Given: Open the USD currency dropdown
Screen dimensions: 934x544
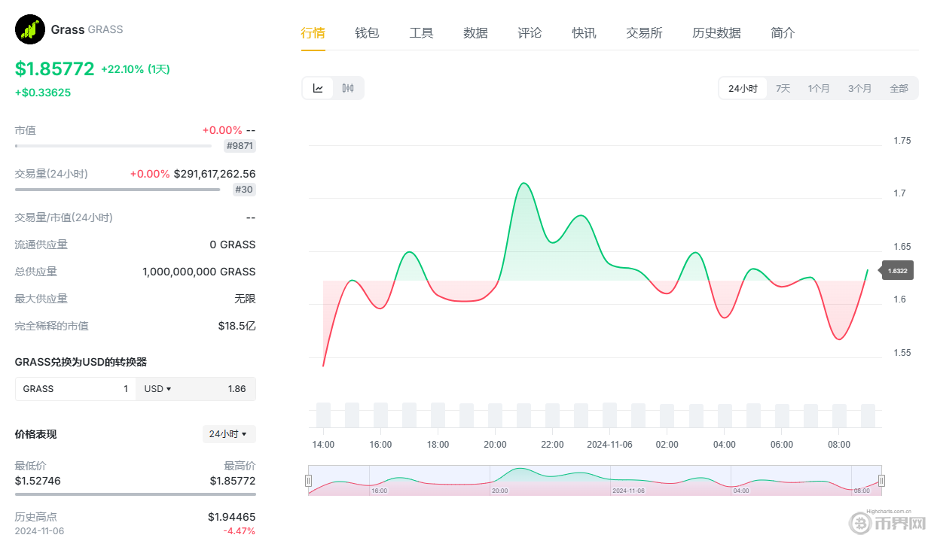Looking at the screenshot, I should click(x=157, y=389).
